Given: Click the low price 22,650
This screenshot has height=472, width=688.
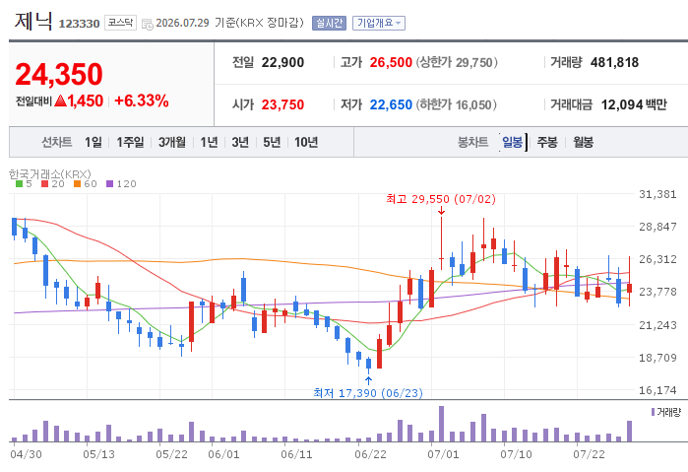Looking at the screenshot, I should point(391,104).
